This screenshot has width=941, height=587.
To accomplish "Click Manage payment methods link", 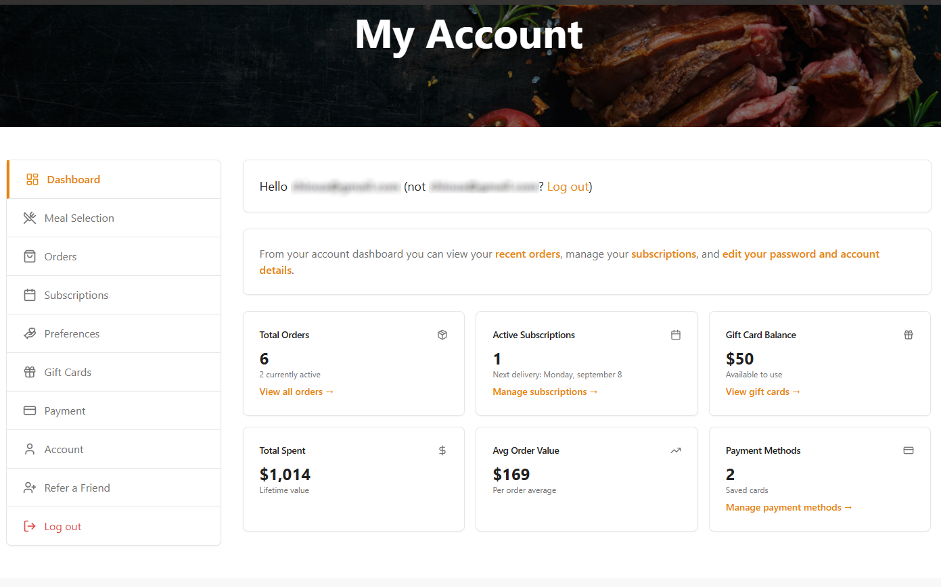I will [788, 507].
